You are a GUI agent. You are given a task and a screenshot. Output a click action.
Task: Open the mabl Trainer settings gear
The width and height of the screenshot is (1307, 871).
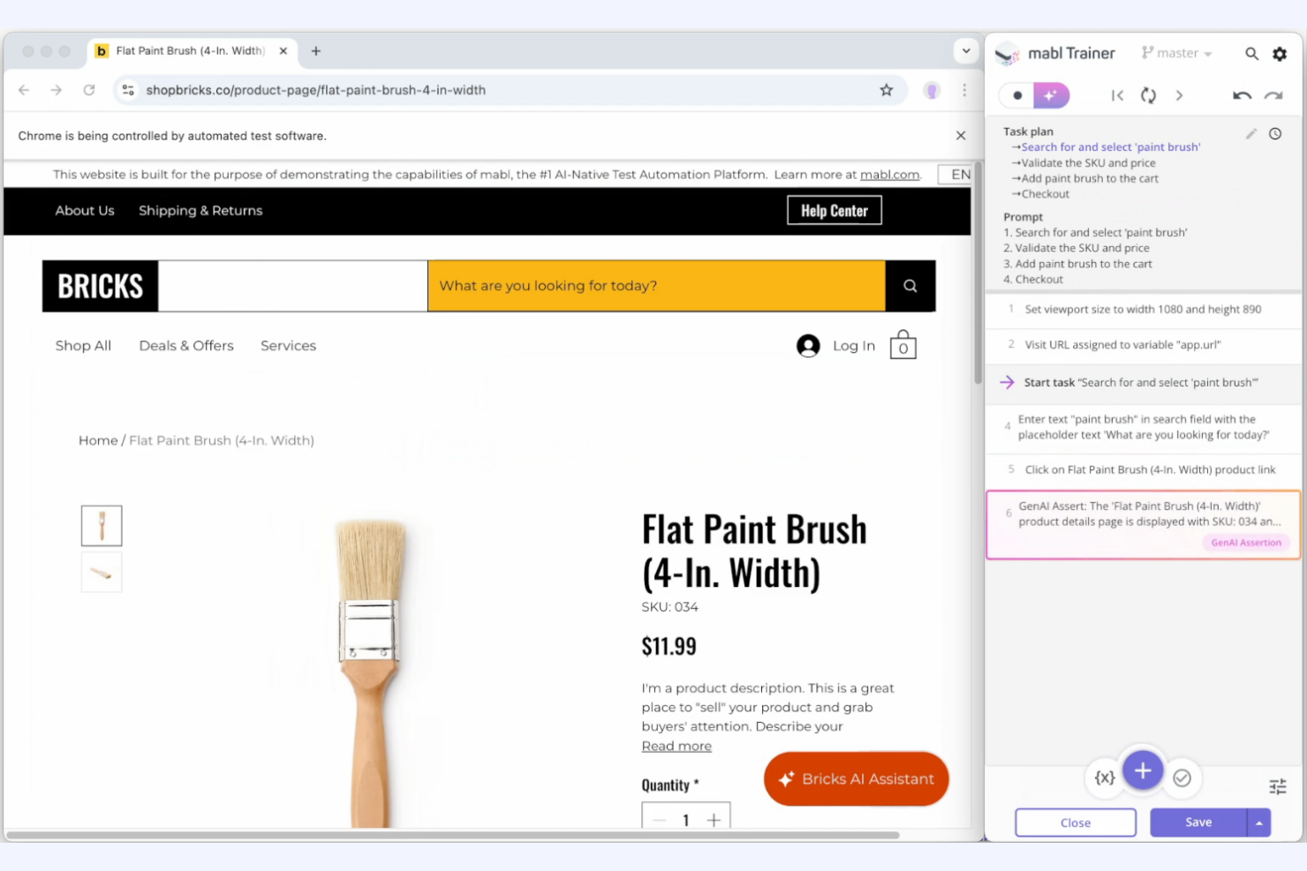coord(1279,53)
